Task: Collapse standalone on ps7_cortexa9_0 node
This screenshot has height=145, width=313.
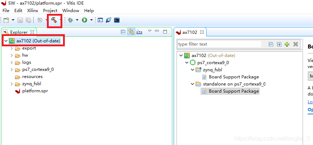Action: (192, 84)
